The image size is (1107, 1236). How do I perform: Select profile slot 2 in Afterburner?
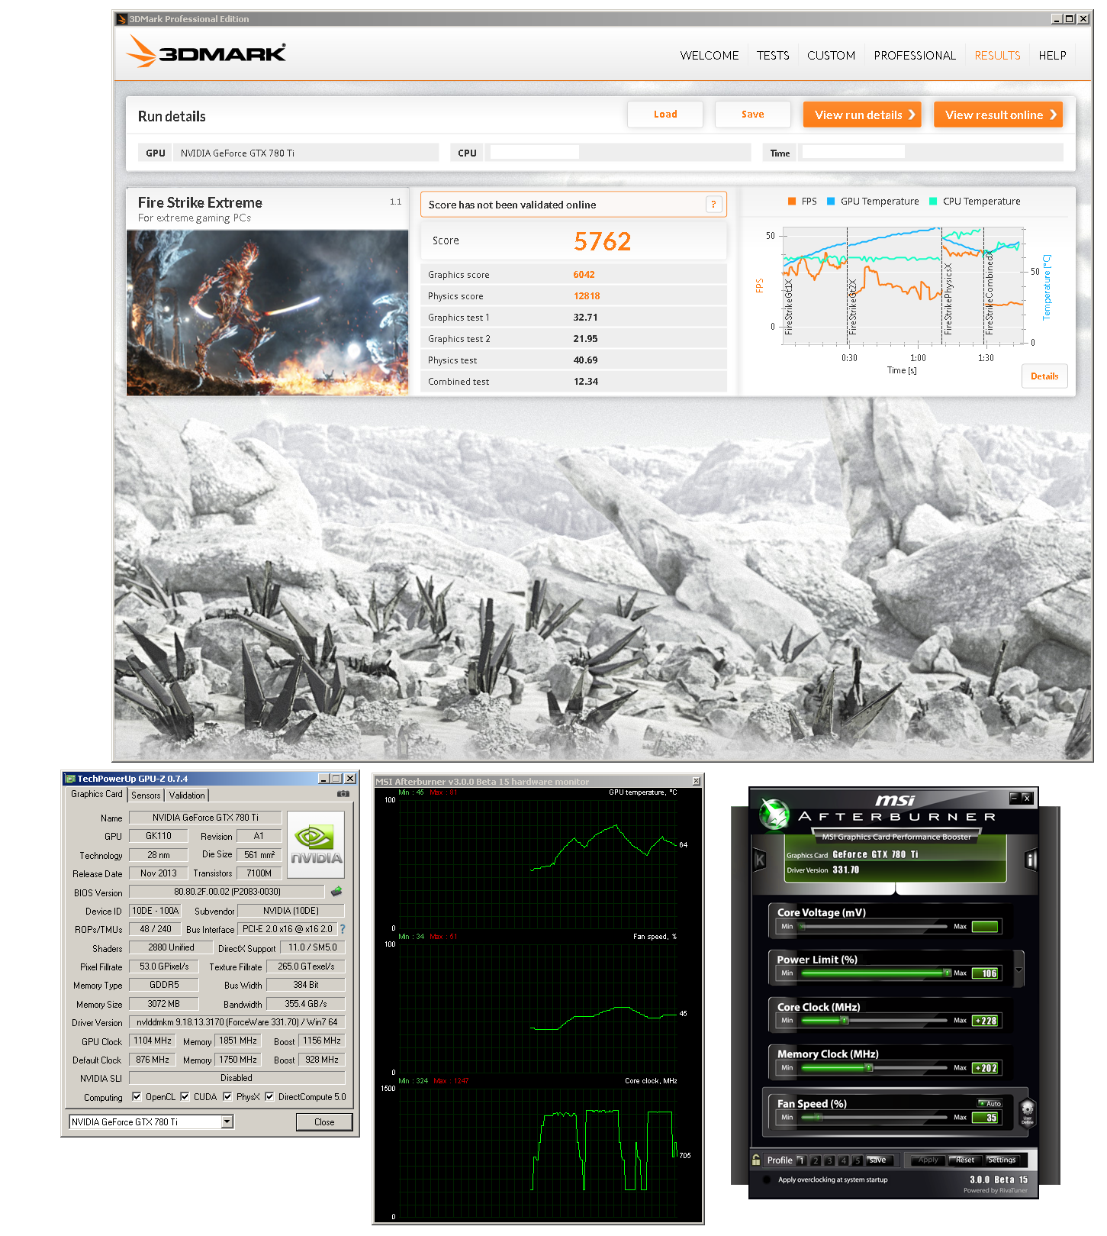point(816,1160)
